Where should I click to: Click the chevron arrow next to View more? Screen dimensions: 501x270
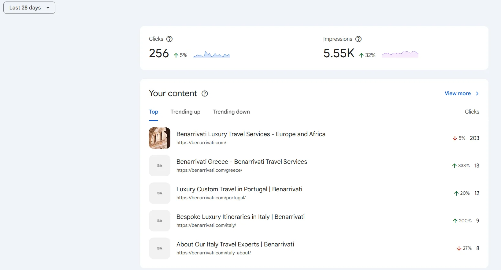[477, 93]
